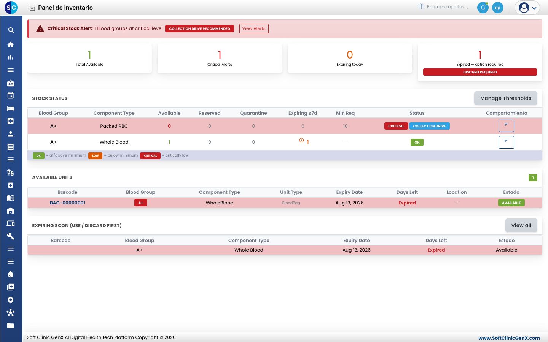Open the search icon in sidebar
Screen dimensions: 548x342
tap(11, 30)
